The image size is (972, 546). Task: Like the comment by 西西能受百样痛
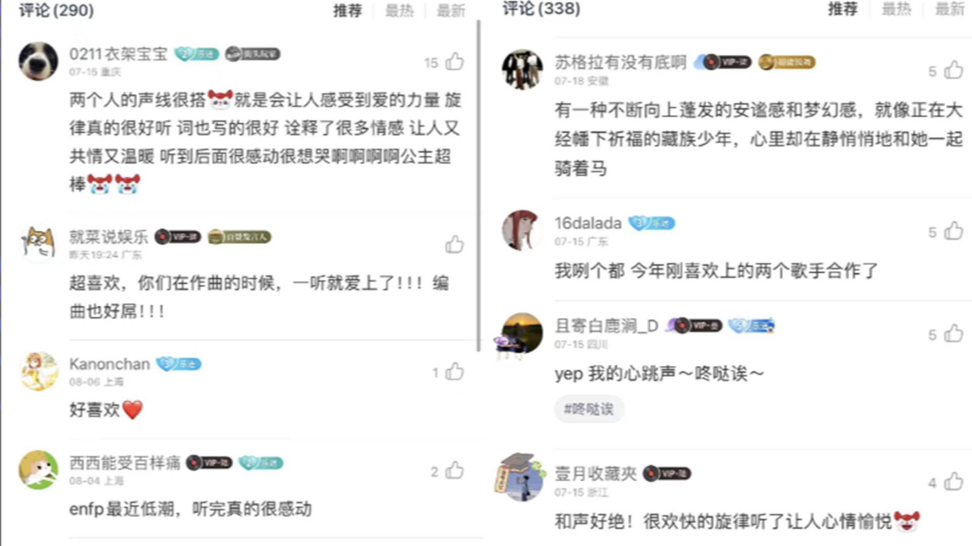(x=454, y=471)
